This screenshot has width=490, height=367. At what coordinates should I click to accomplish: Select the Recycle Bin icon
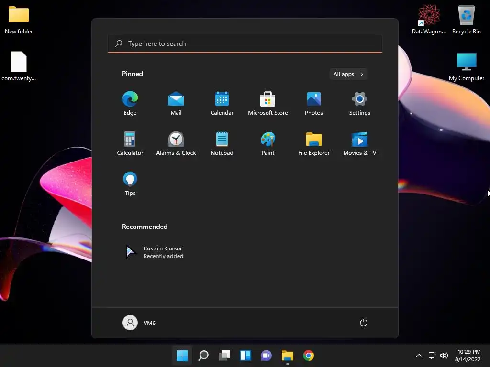466,20
